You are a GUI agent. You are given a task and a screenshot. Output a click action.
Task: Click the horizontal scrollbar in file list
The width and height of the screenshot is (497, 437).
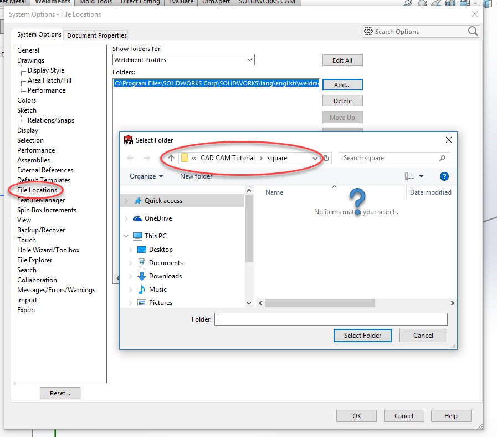tap(320, 303)
